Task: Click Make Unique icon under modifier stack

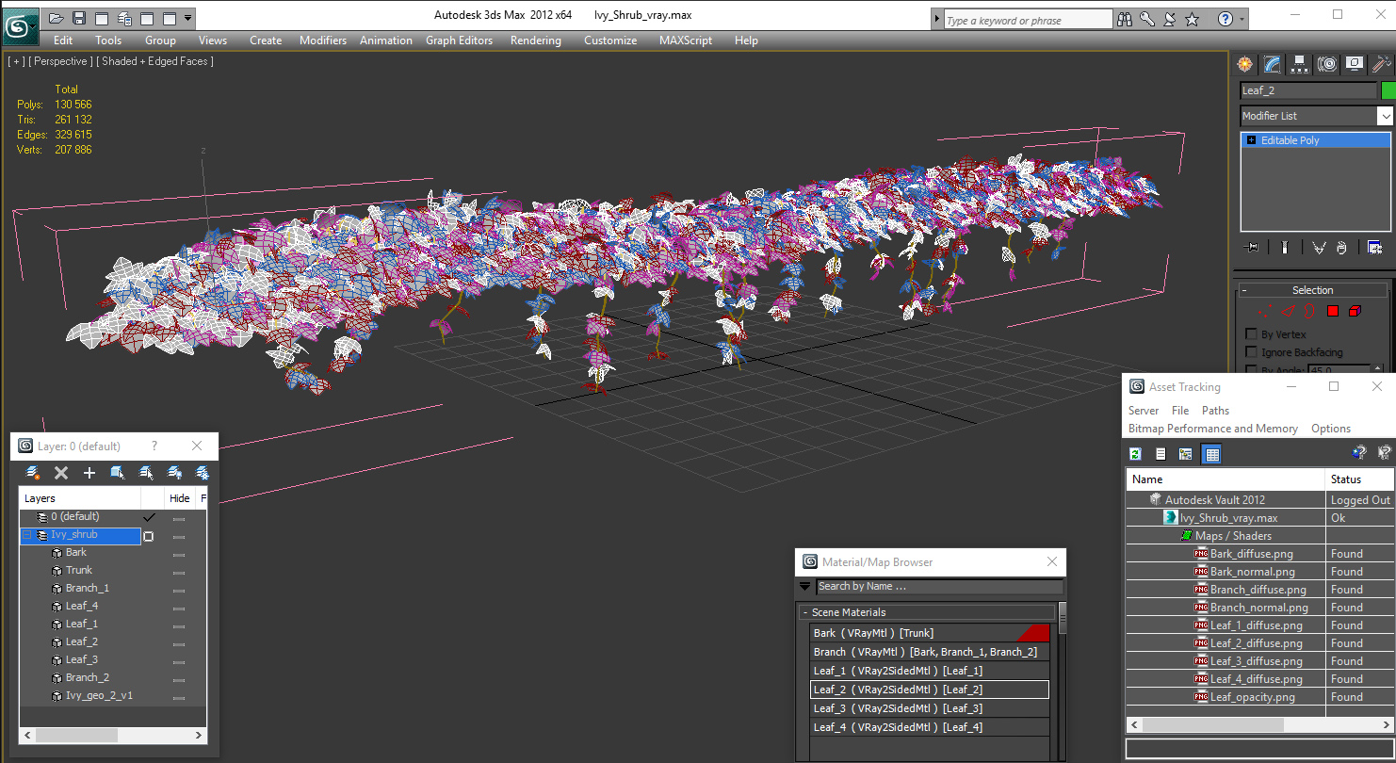Action: click(1318, 247)
